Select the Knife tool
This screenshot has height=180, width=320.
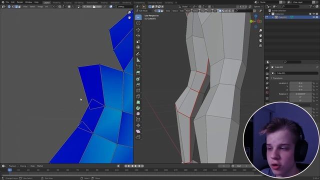pos(138,96)
